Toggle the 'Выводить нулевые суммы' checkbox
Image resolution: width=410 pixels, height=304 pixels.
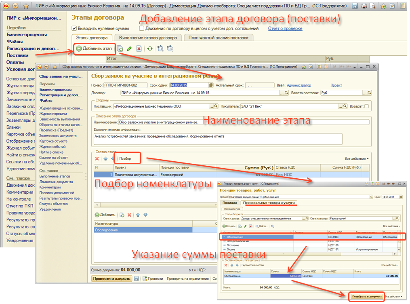(74, 29)
